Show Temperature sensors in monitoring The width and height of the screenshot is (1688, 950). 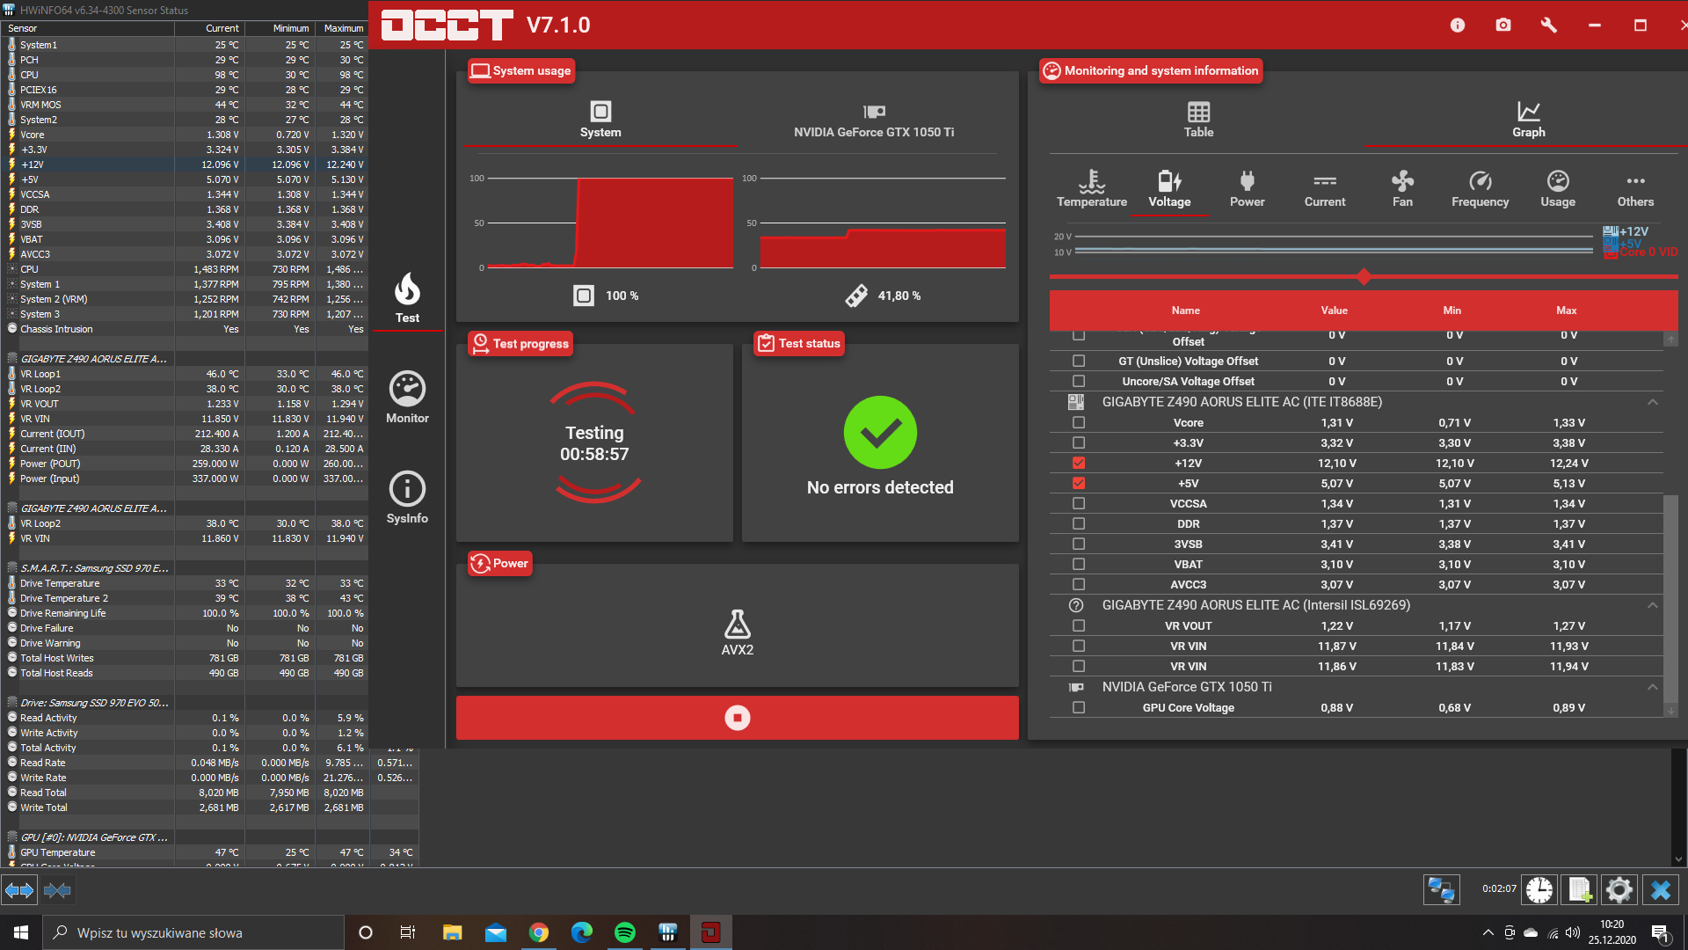click(x=1092, y=189)
